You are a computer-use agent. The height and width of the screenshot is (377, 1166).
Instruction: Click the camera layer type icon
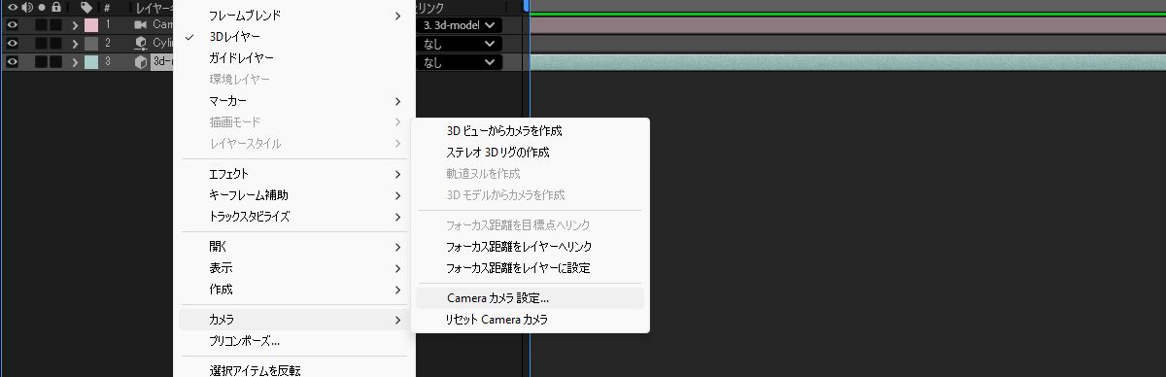141,24
